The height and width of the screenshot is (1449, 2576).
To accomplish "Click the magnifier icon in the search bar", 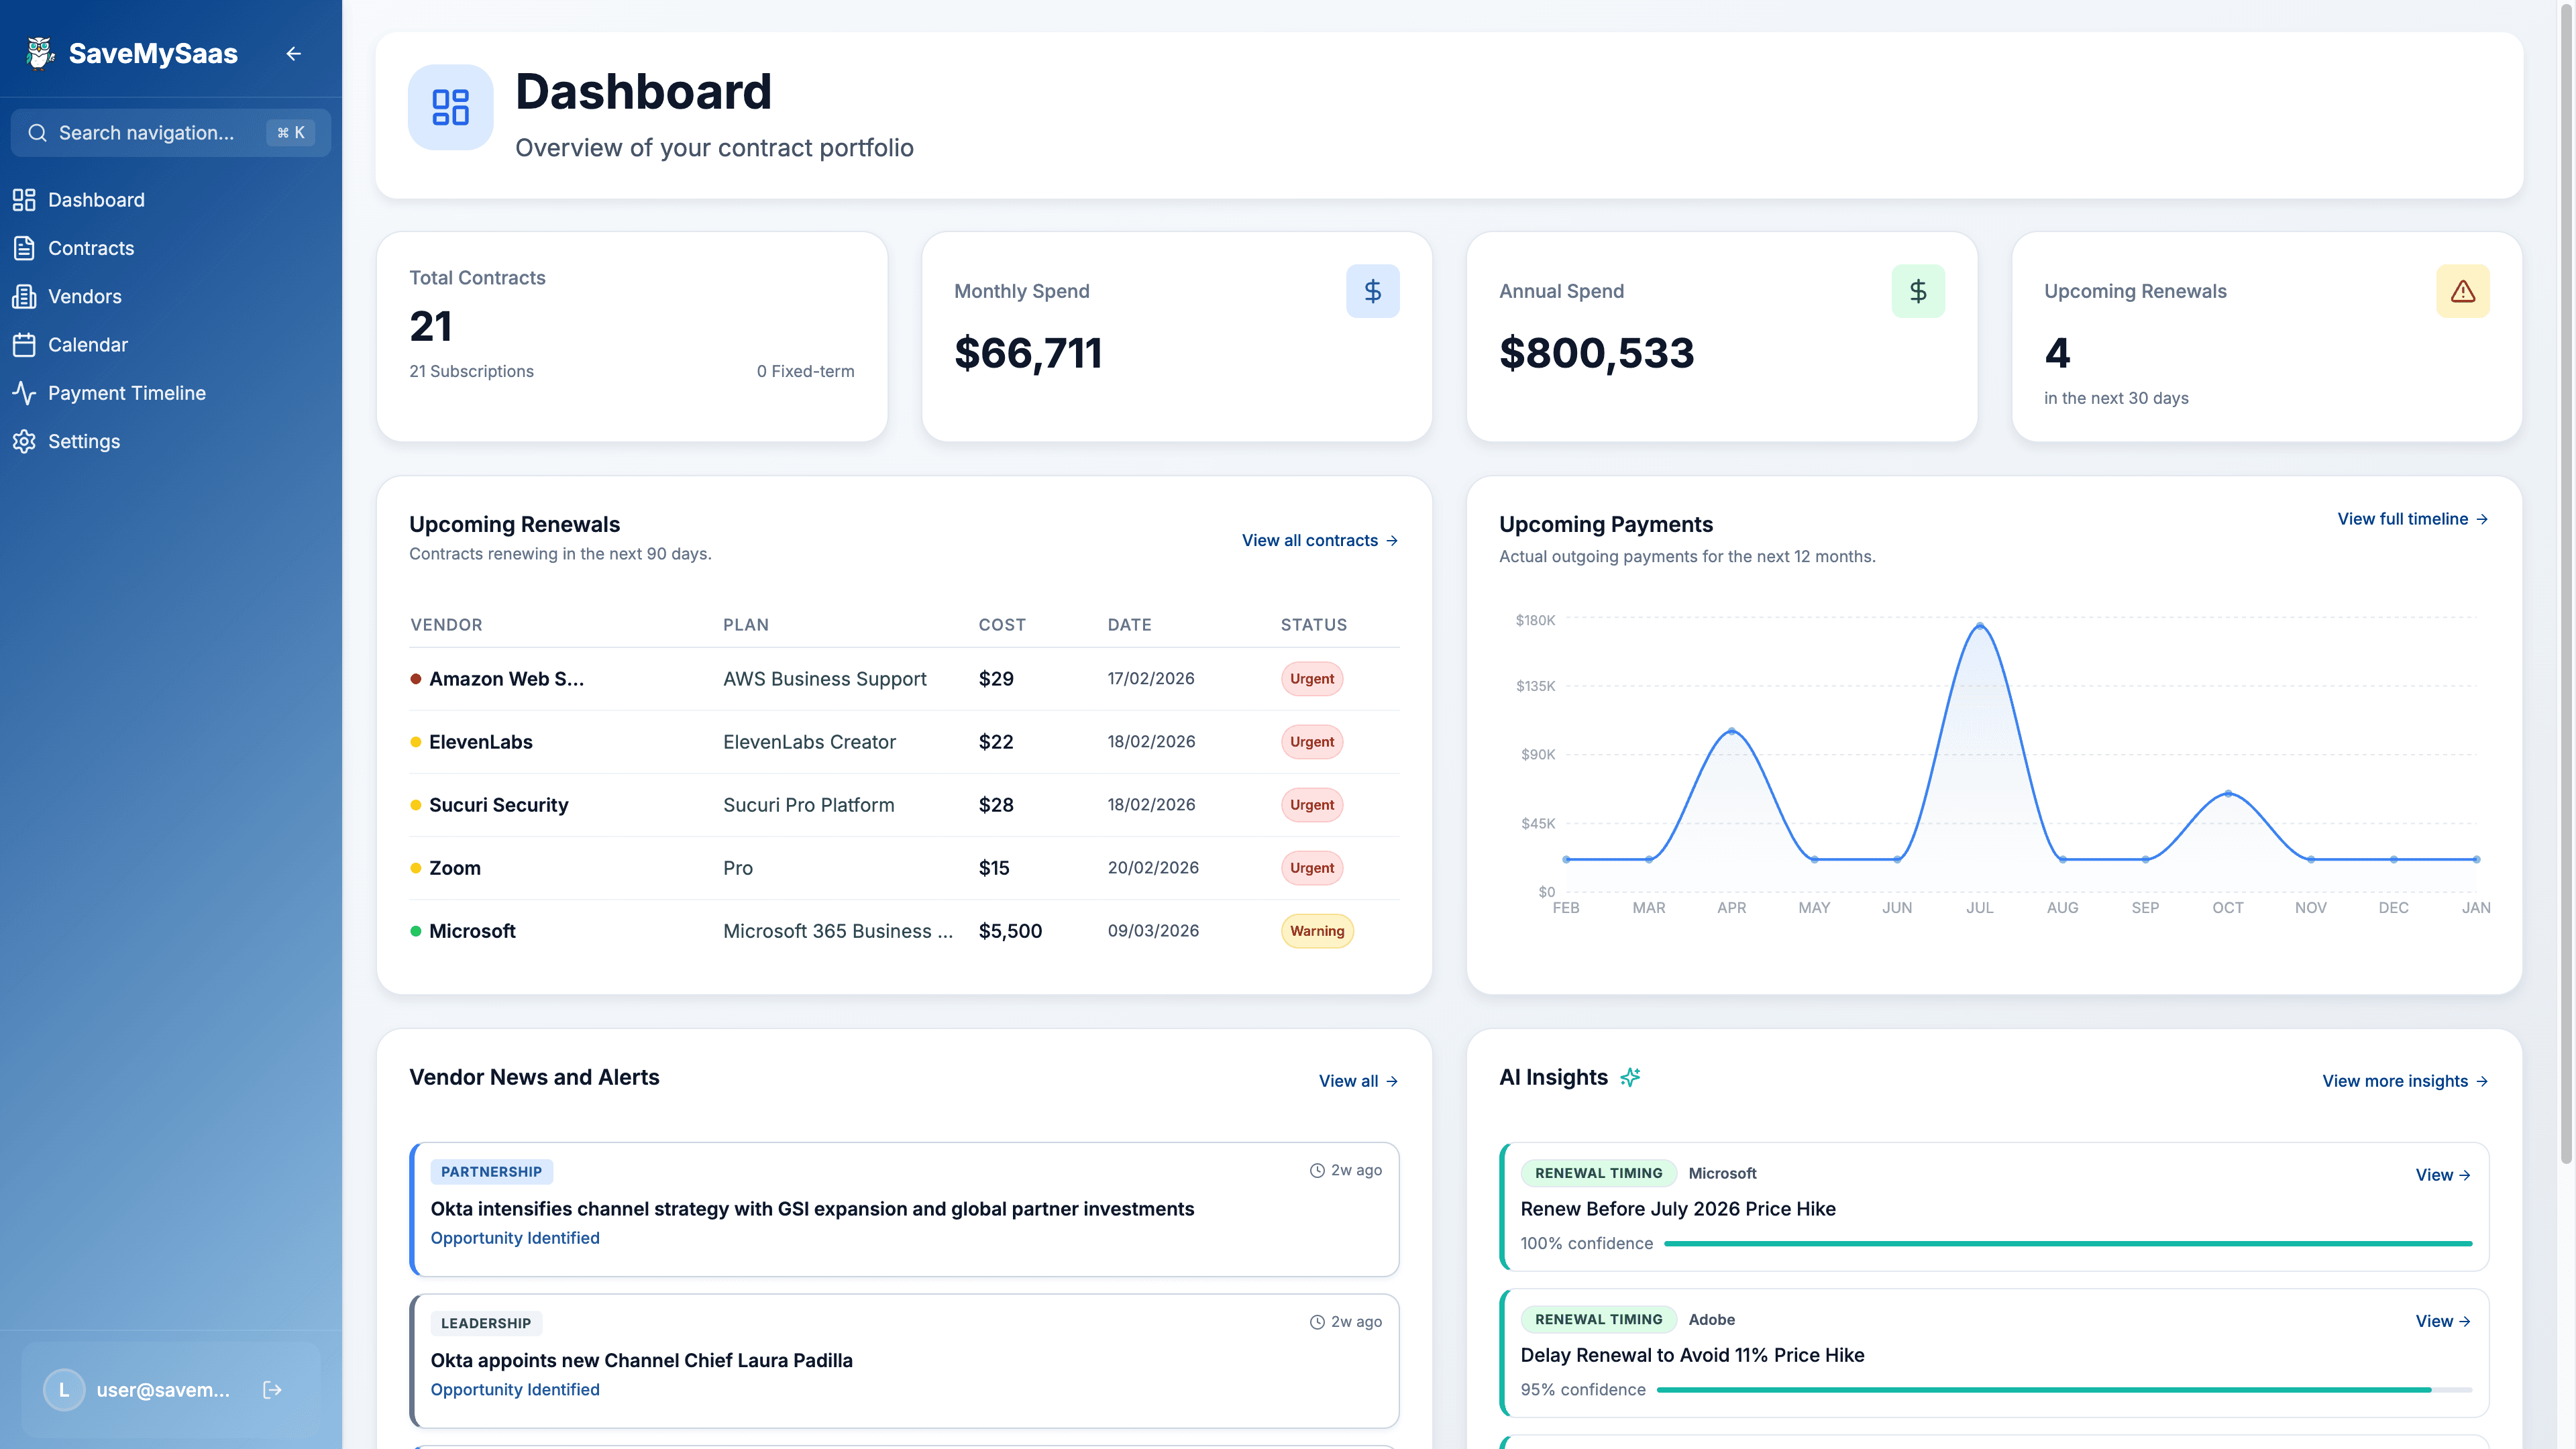I will point(37,132).
